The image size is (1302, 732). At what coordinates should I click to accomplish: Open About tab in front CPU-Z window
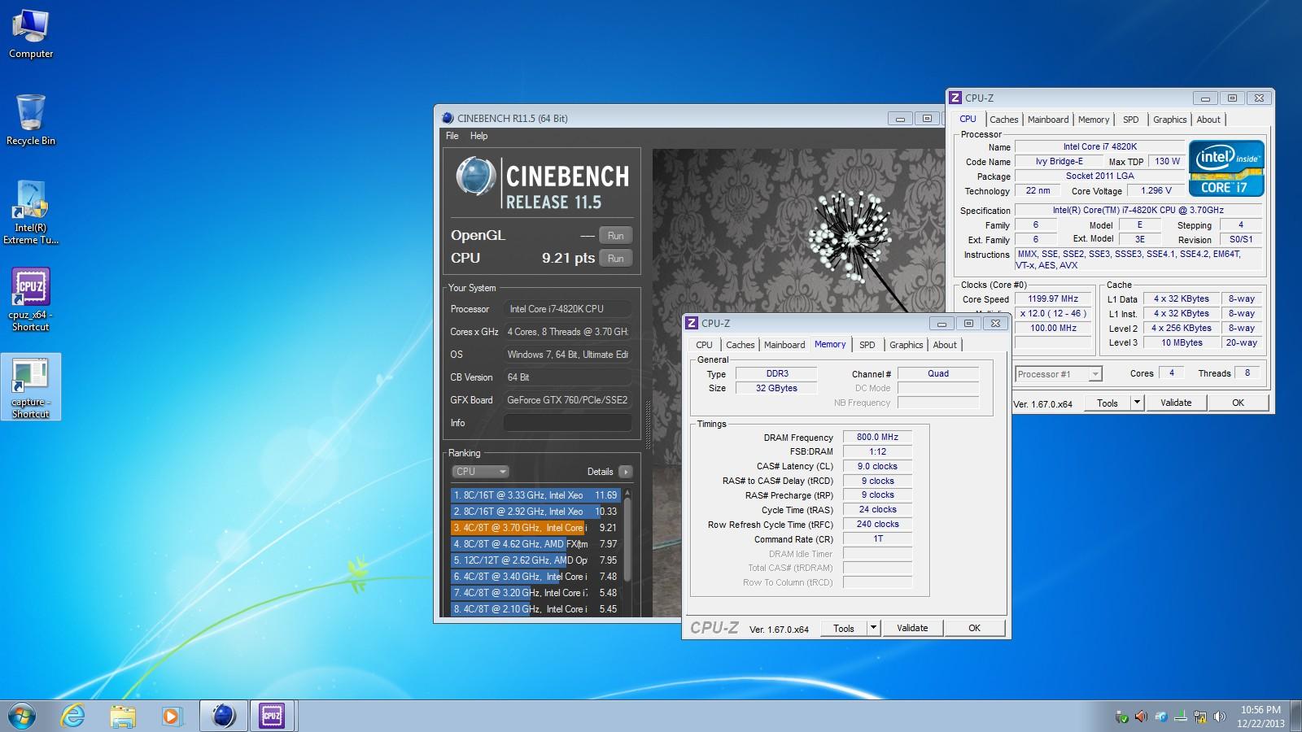pyautogui.click(x=945, y=345)
